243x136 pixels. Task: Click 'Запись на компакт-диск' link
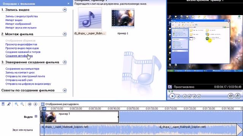20,73
